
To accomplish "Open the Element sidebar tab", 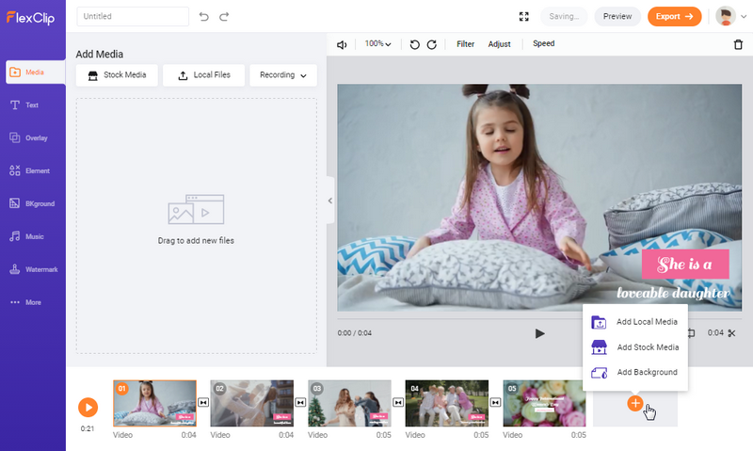I will click(29, 170).
